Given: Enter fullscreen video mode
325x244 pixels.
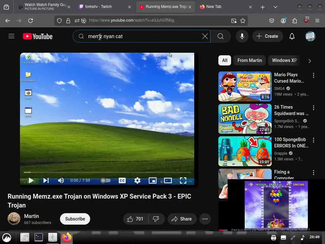Looking at the screenshot, I should (x=183, y=180).
